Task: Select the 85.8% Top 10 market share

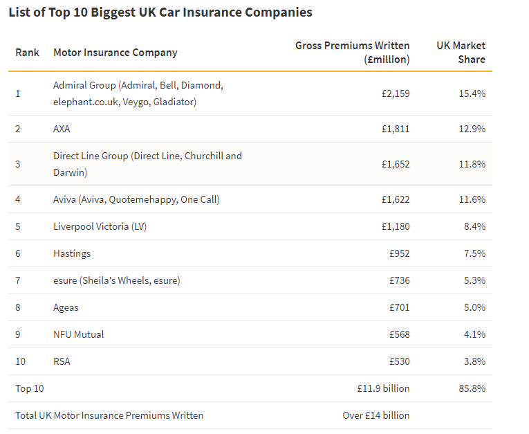Action: coord(472,389)
